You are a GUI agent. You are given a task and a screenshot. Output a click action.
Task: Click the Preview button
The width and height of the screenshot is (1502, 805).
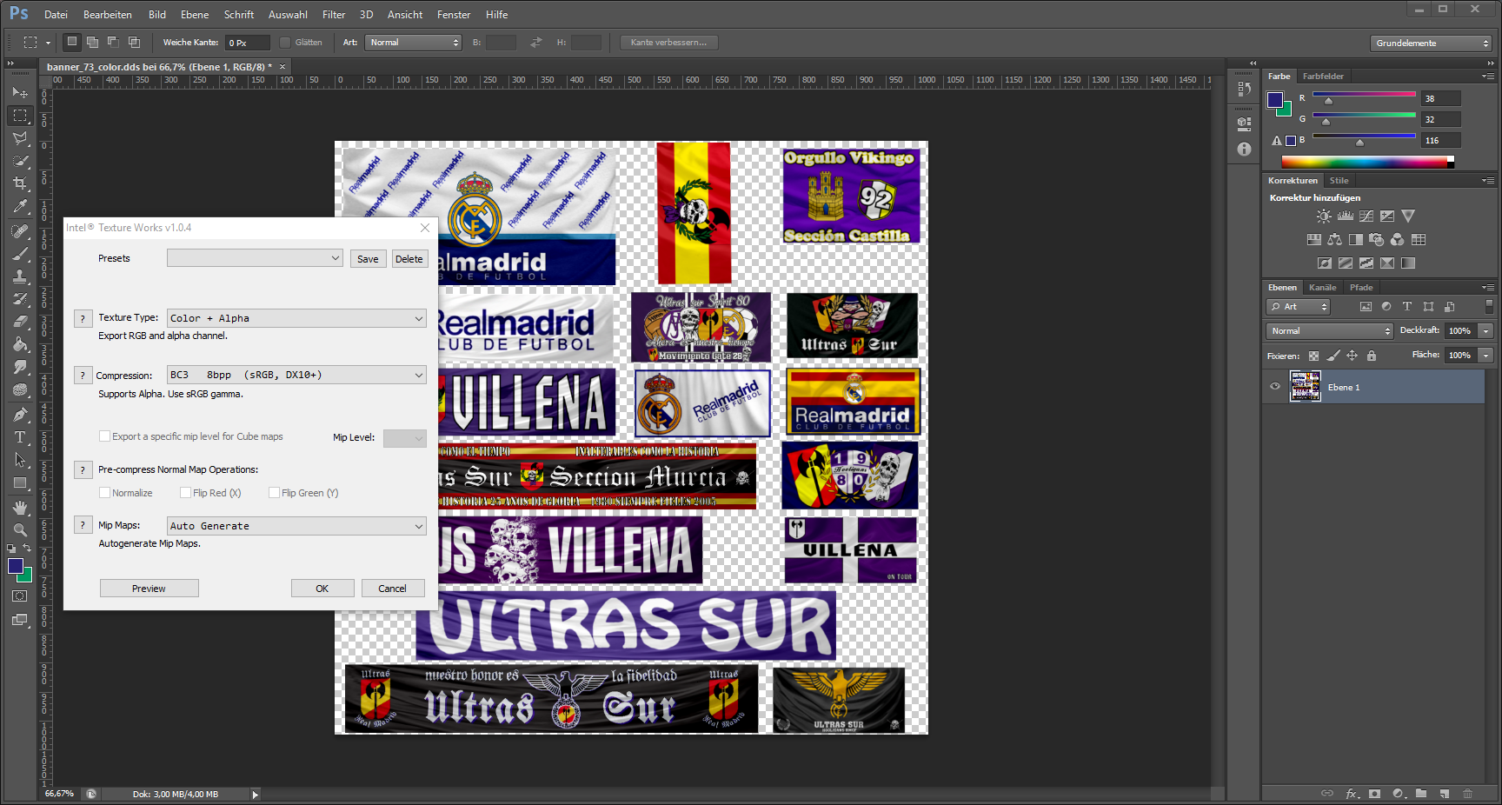pyautogui.click(x=149, y=589)
